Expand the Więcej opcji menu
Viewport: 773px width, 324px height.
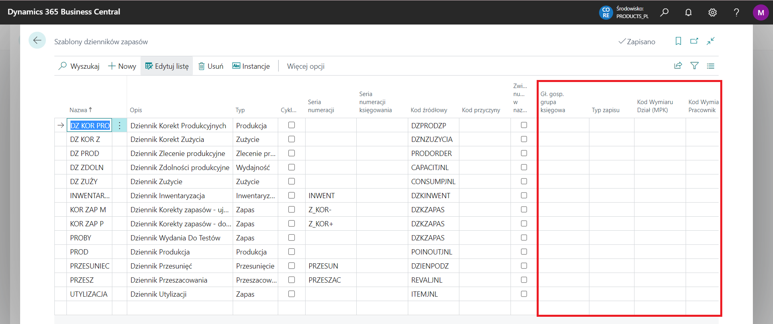point(306,66)
